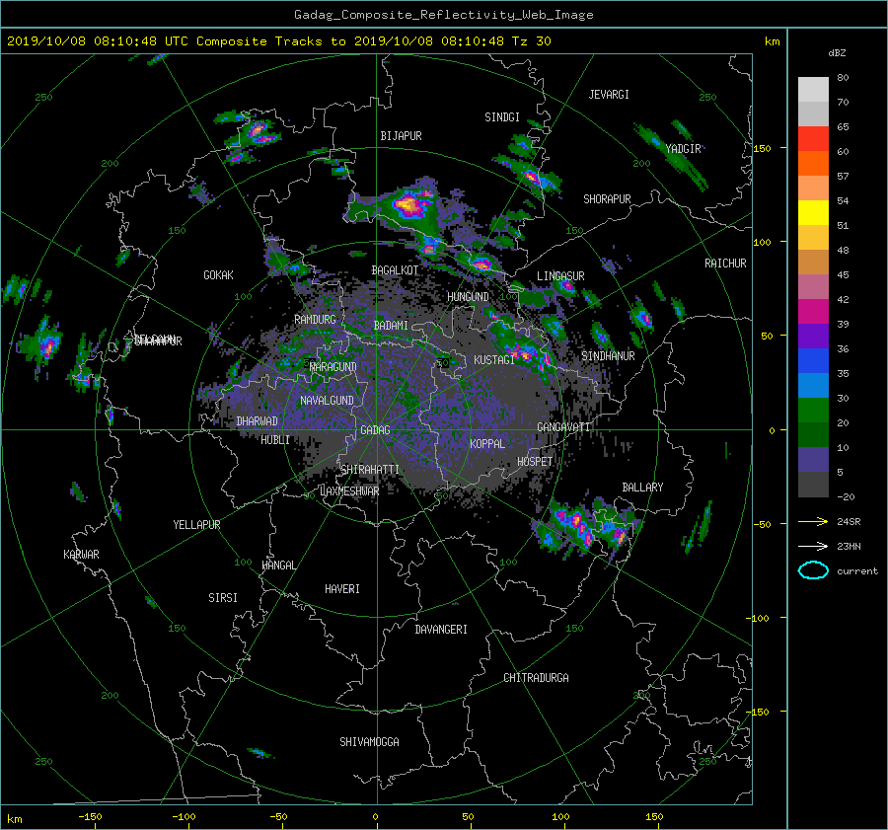Click the HAVERI city label
The height and width of the screenshot is (830, 888).
point(342,589)
